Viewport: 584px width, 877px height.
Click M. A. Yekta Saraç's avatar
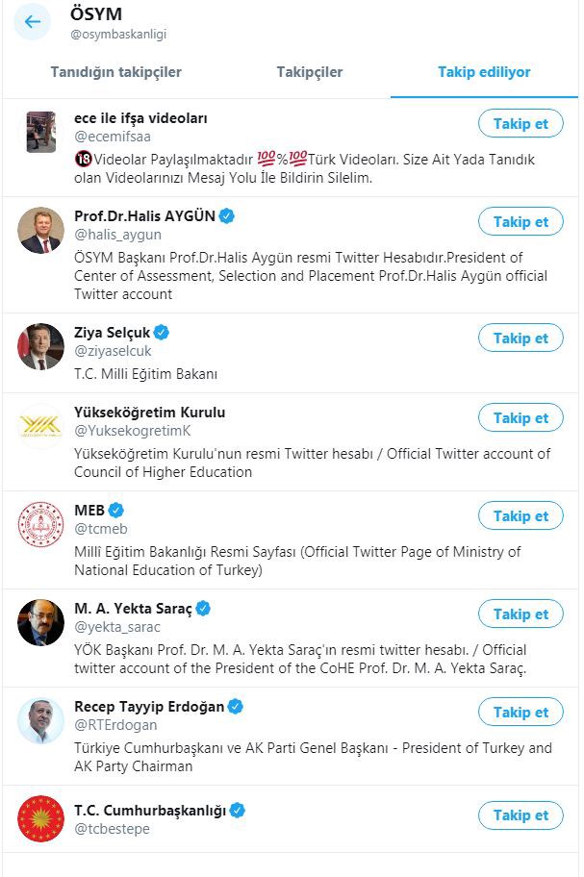tap(40, 622)
